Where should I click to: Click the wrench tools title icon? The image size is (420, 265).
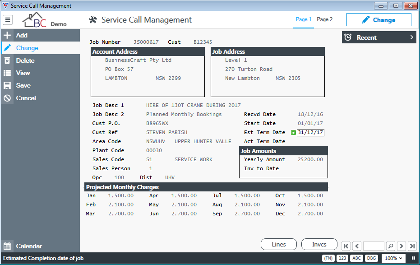point(92,19)
